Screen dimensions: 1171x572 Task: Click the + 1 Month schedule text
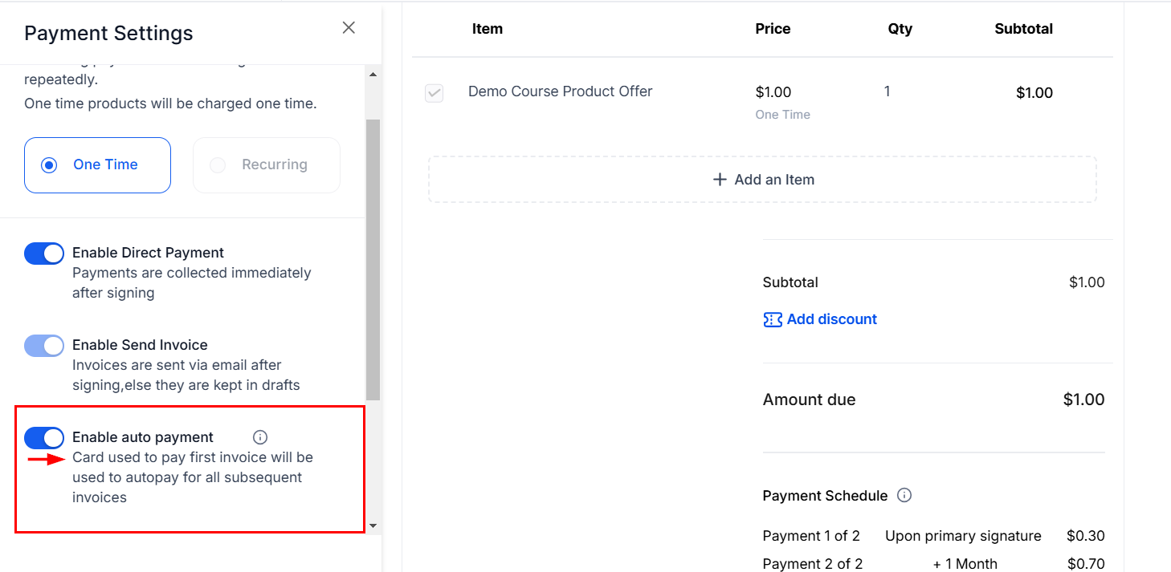(x=965, y=564)
